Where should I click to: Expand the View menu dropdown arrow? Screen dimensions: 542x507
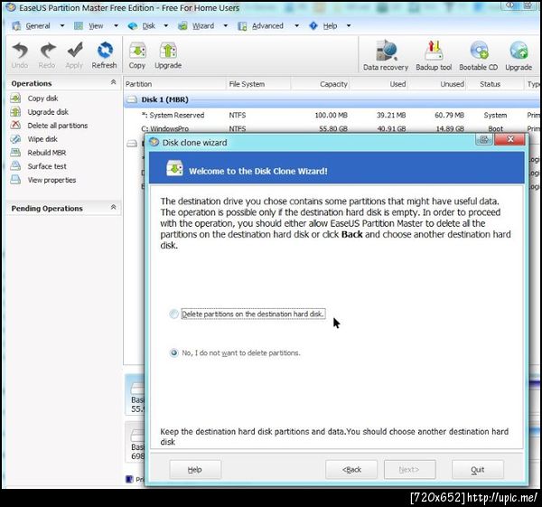tap(117, 25)
